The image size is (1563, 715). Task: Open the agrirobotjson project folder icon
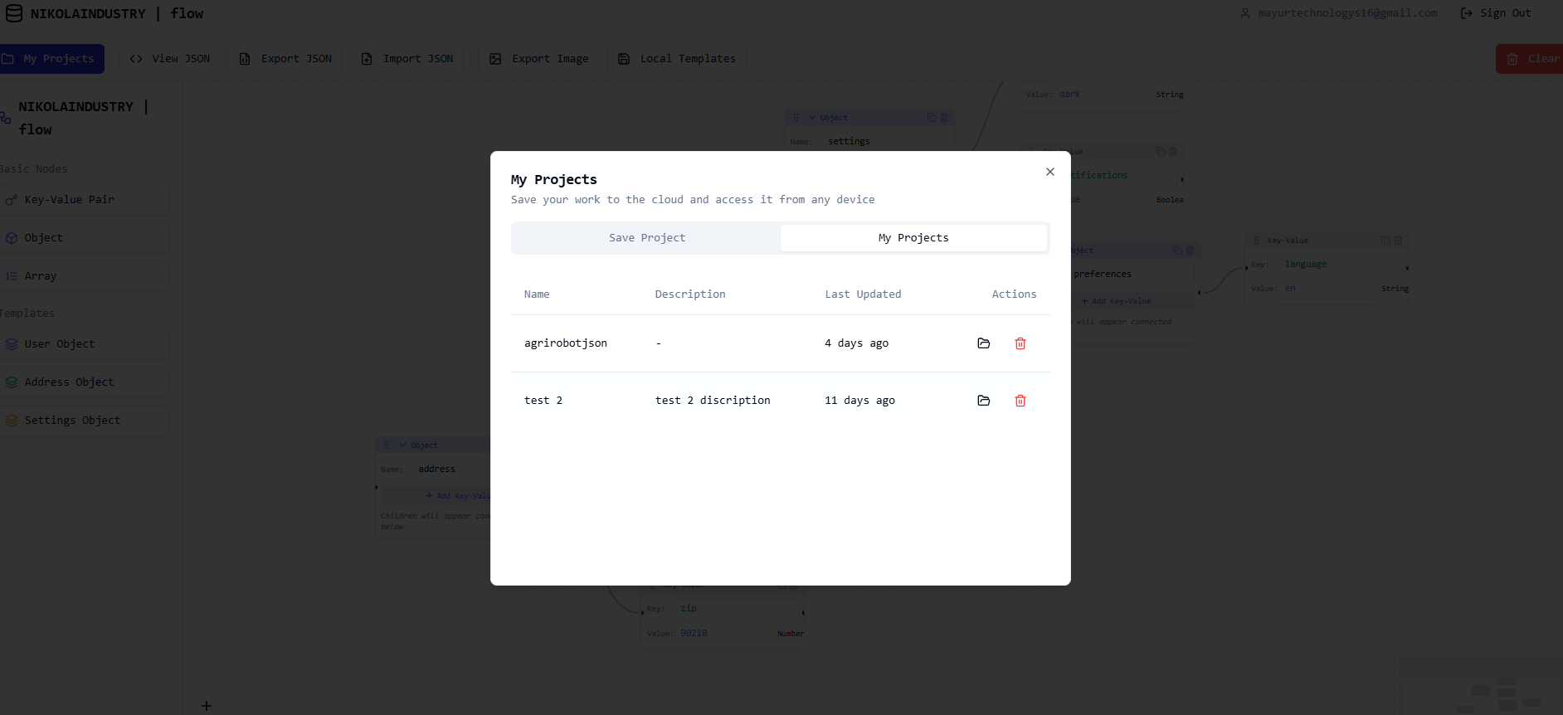(983, 343)
